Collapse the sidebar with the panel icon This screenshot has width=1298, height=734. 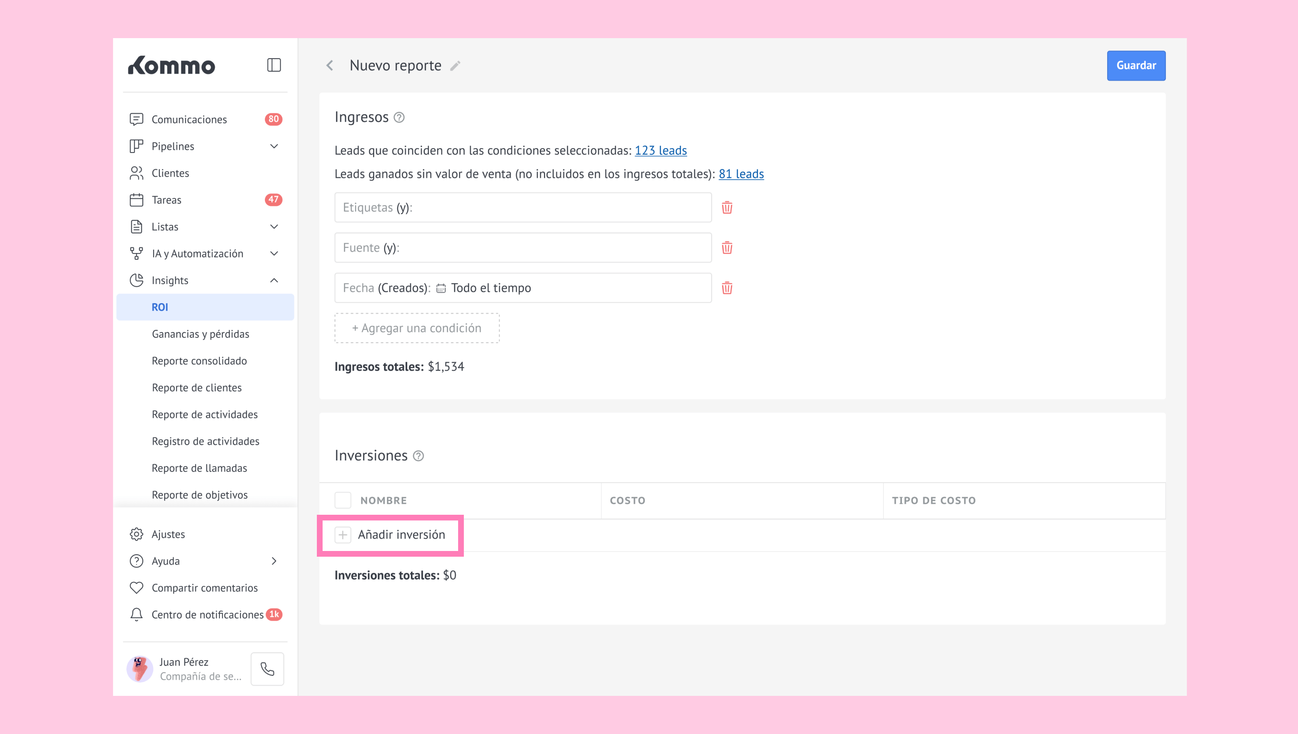[273, 65]
